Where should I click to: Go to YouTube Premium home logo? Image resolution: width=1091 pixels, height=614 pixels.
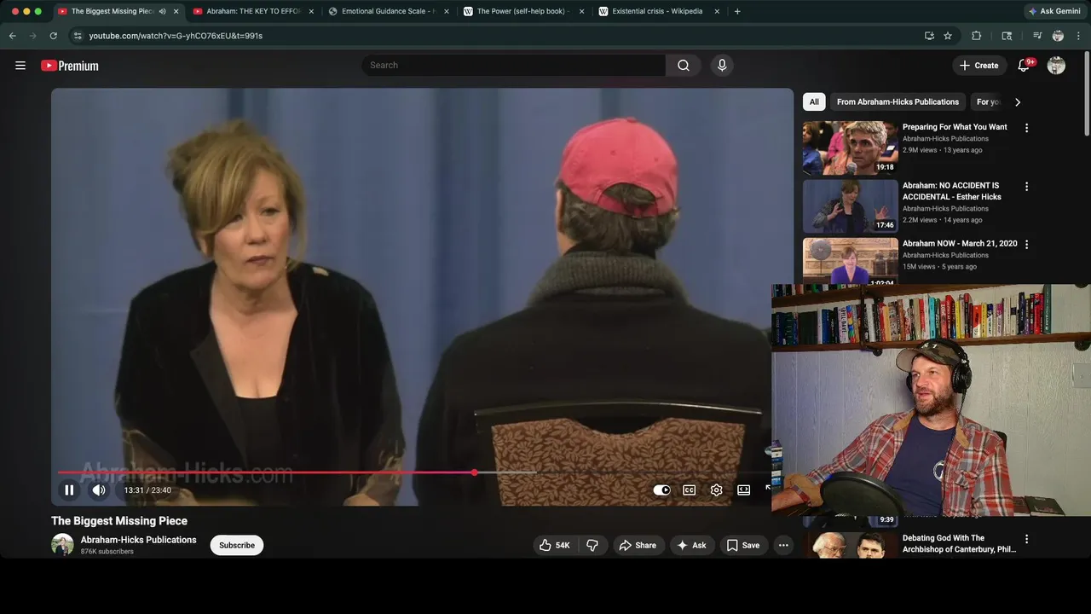tap(70, 66)
